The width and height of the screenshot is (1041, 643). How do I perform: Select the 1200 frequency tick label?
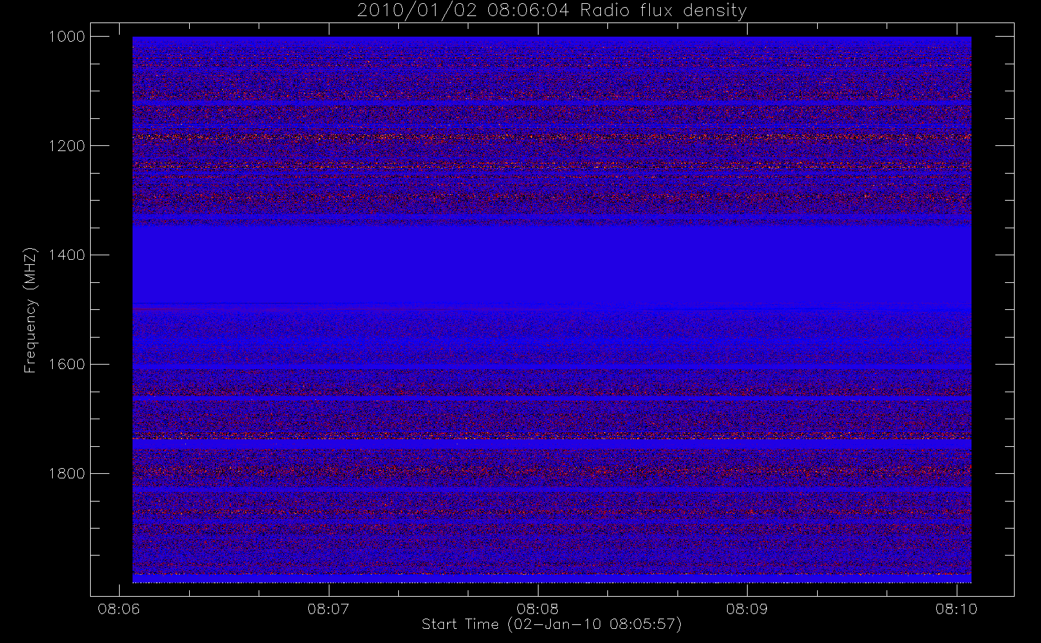point(67,146)
